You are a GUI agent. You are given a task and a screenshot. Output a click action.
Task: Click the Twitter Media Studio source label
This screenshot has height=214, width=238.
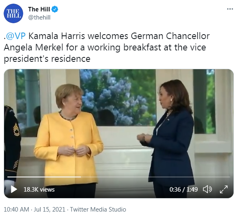[98, 210]
